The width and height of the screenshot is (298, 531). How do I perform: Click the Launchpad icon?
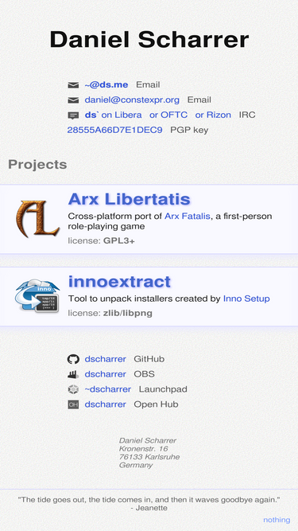pyautogui.click(x=73, y=389)
